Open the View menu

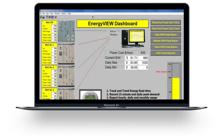[51, 14]
